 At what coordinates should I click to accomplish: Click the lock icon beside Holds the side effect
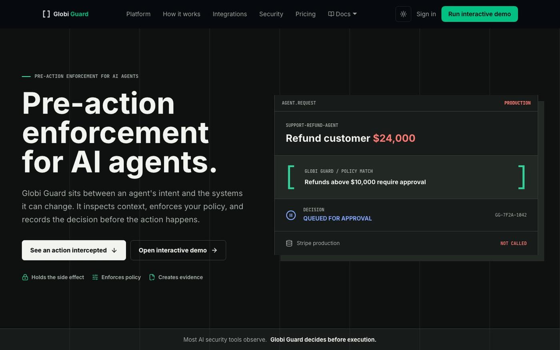[25, 277]
